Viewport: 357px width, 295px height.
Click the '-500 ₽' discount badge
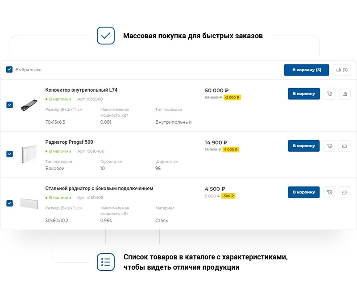tap(228, 196)
